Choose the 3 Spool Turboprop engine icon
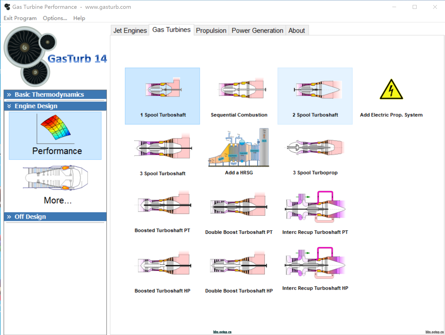 pos(315,147)
